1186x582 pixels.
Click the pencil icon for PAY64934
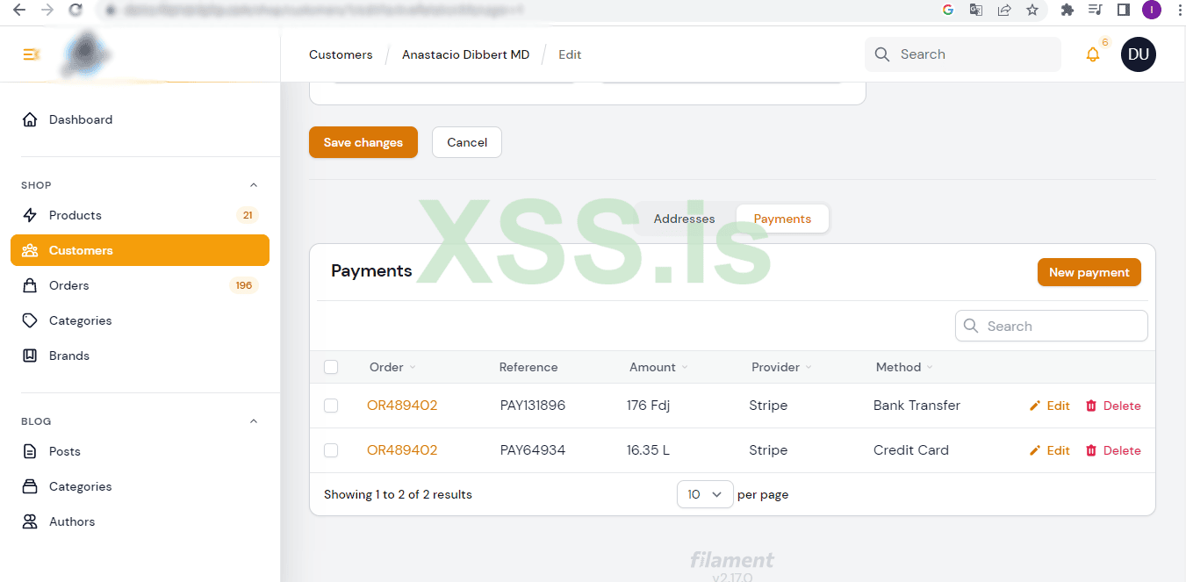(1035, 450)
